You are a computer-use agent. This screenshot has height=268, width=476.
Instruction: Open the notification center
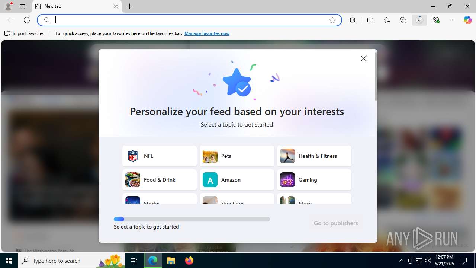pyautogui.click(x=464, y=261)
